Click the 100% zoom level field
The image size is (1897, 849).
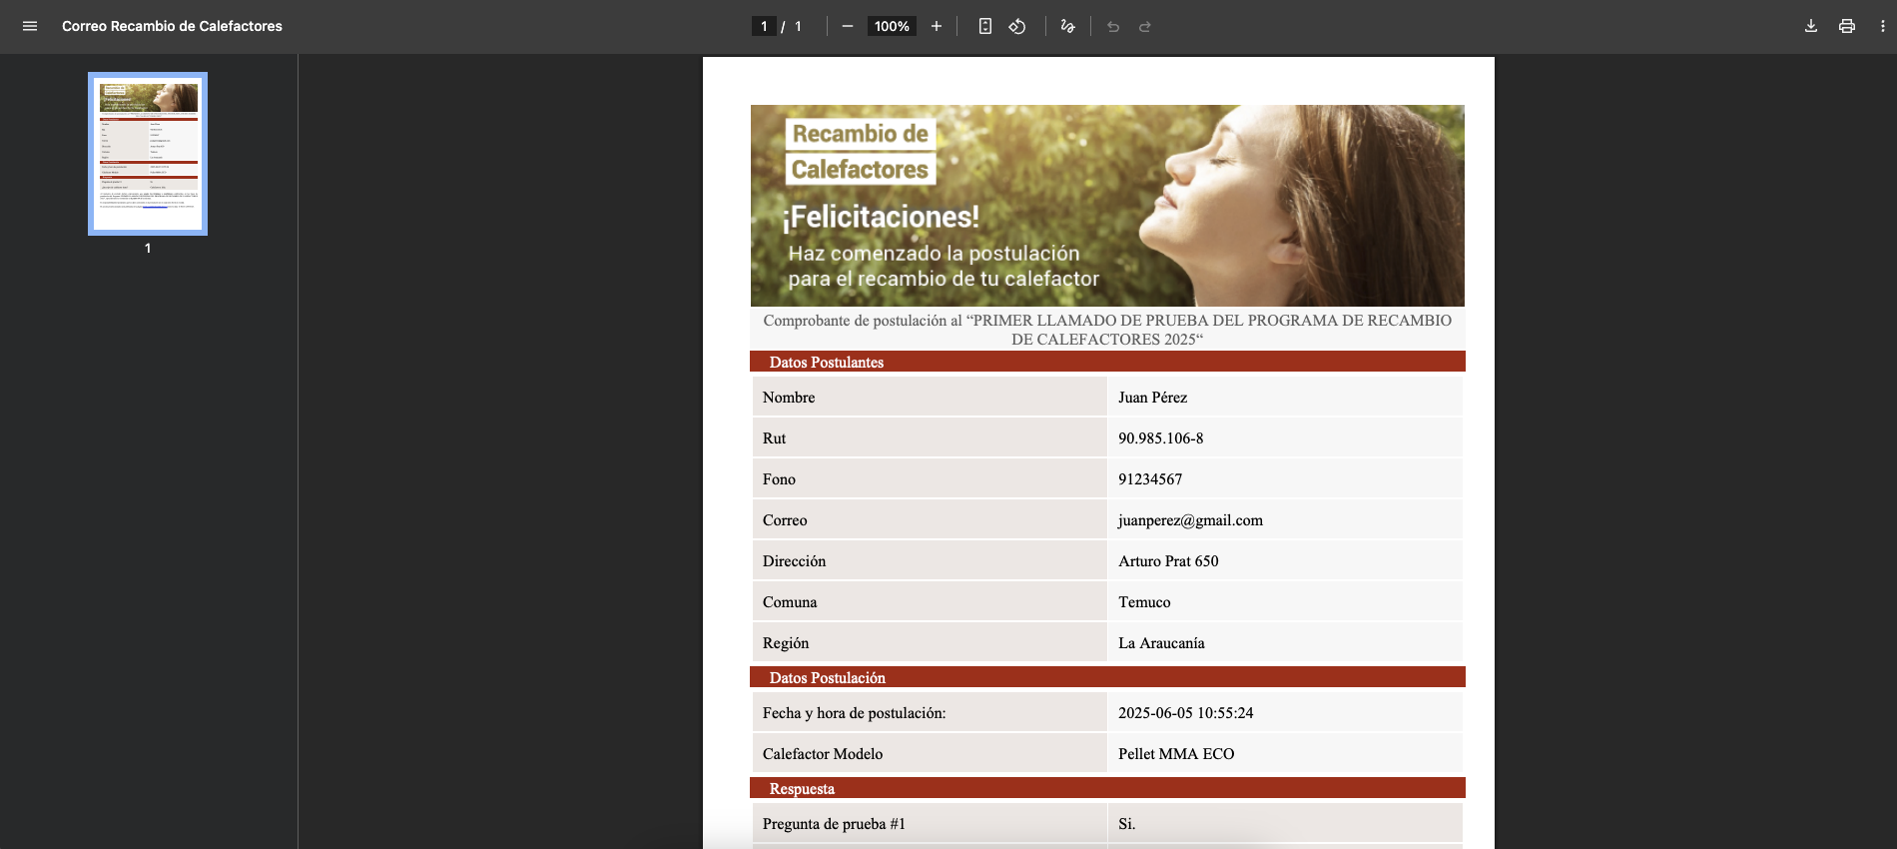[x=892, y=26]
